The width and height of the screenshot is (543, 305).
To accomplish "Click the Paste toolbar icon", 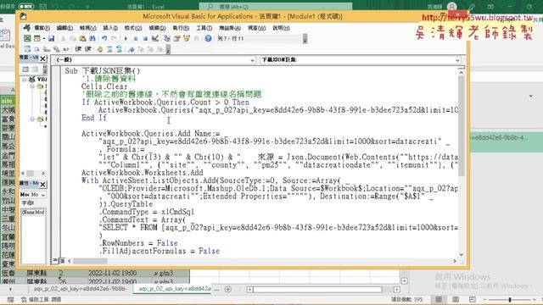I will click(x=82, y=38).
